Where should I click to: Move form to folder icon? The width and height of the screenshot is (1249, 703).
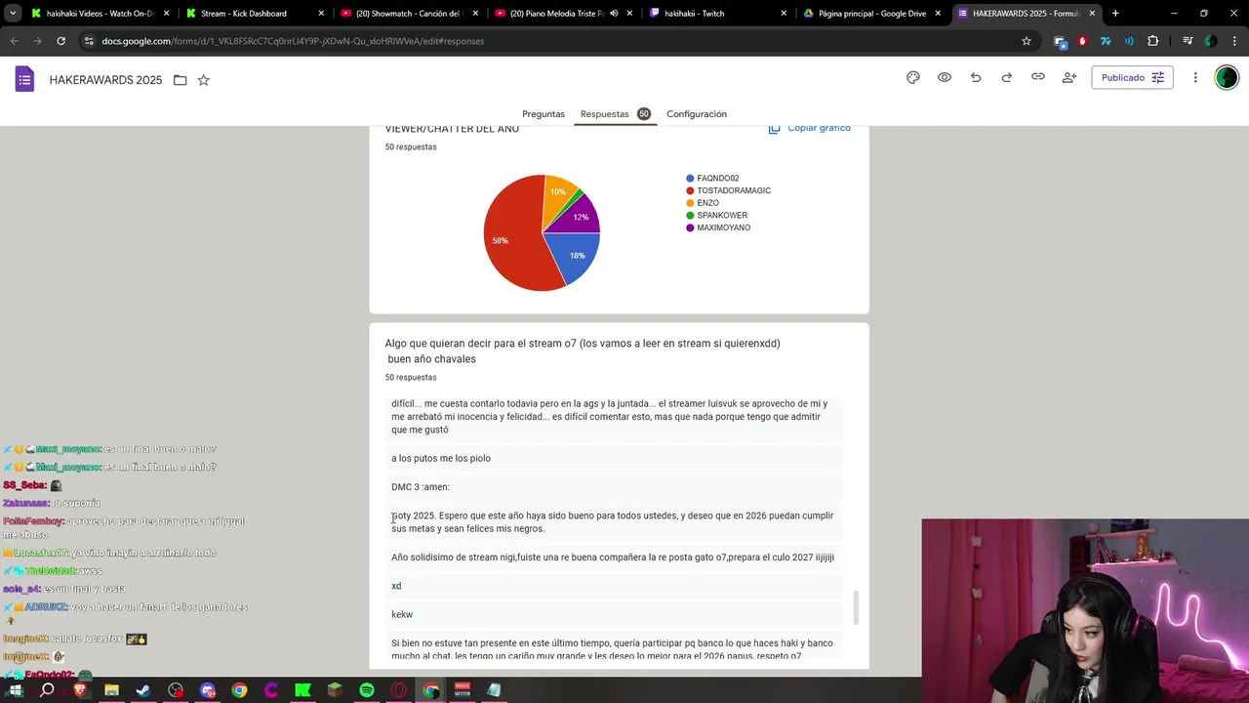pyautogui.click(x=180, y=80)
